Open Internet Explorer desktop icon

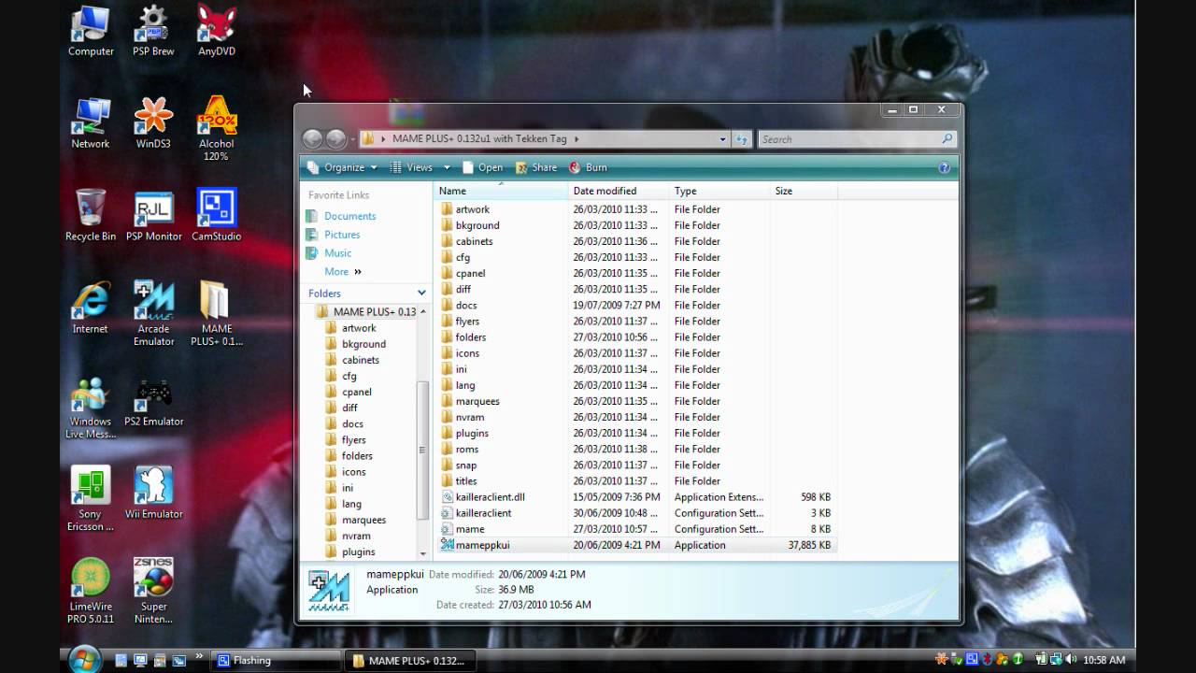pyautogui.click(x=91, y=308)
